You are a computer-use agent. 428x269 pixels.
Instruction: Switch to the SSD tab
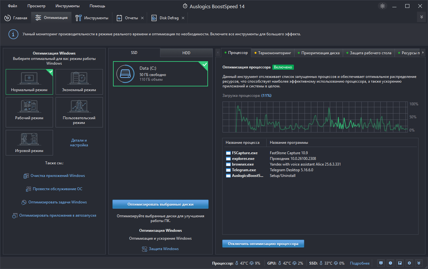134,53
